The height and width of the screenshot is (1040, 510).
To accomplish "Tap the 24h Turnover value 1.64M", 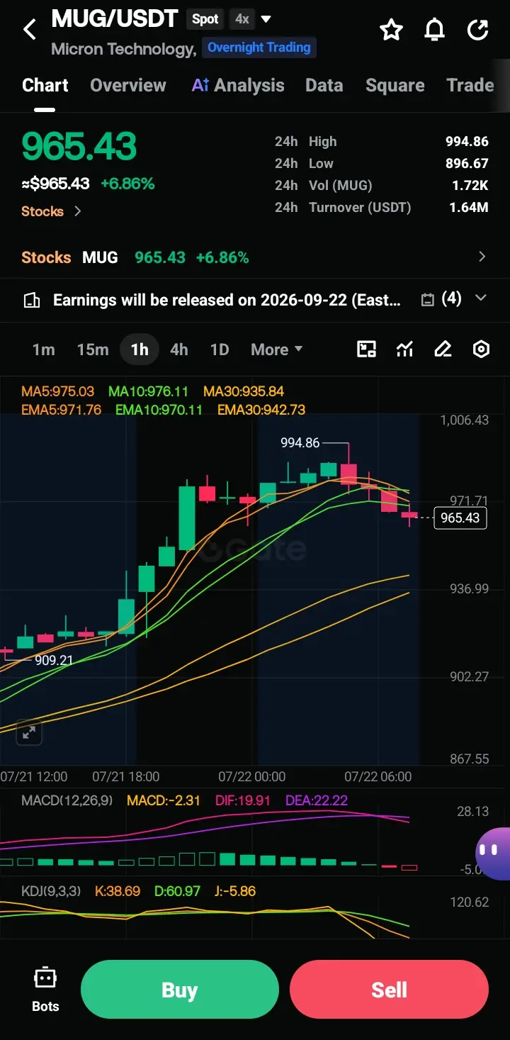I will (469, 207).
